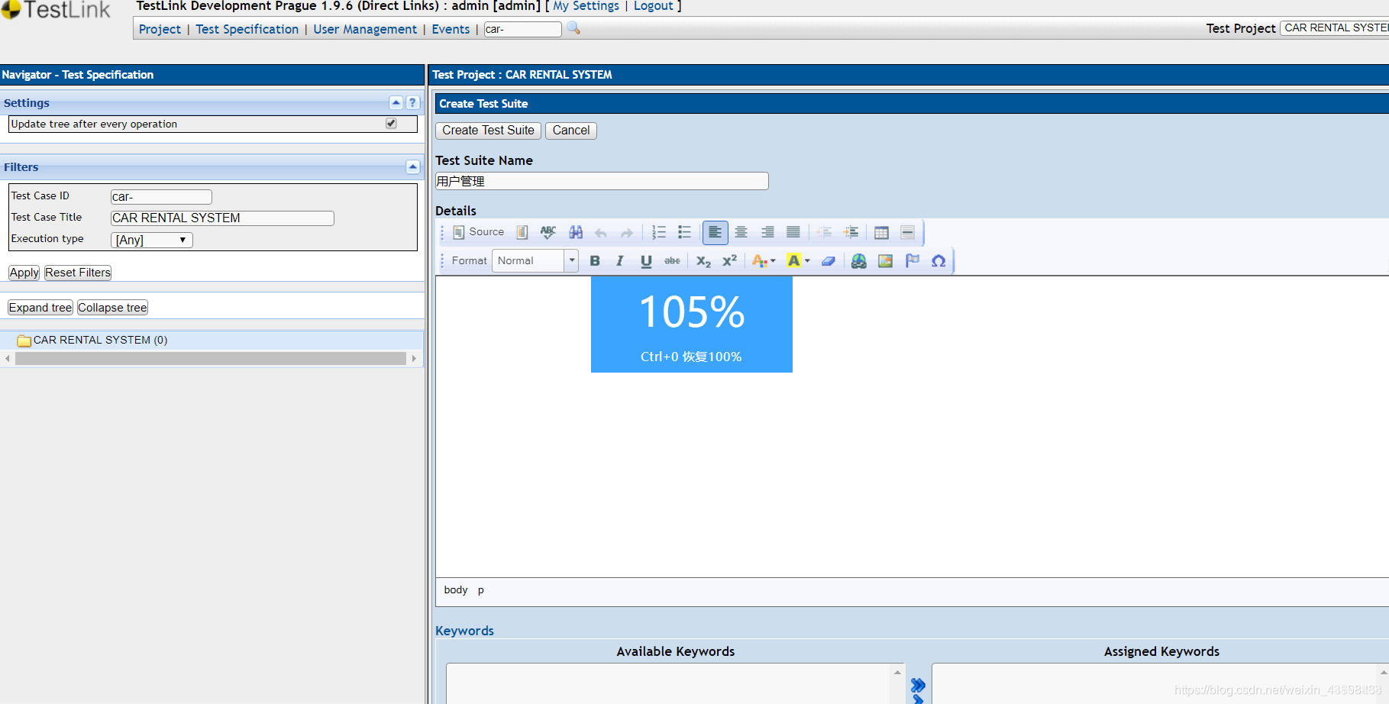
Task: Click 'p' in the editor path bar
Action: tap(481, 589)
